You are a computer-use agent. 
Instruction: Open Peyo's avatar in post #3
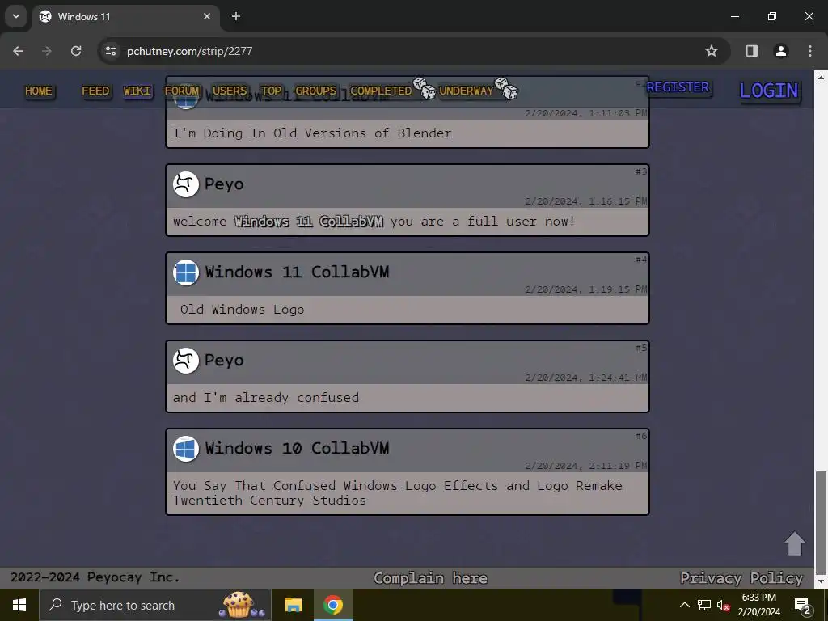186,184
